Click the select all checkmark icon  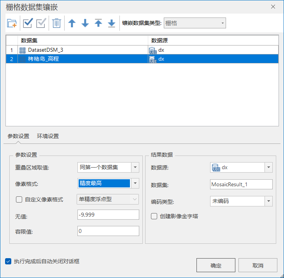coord(28,23)
